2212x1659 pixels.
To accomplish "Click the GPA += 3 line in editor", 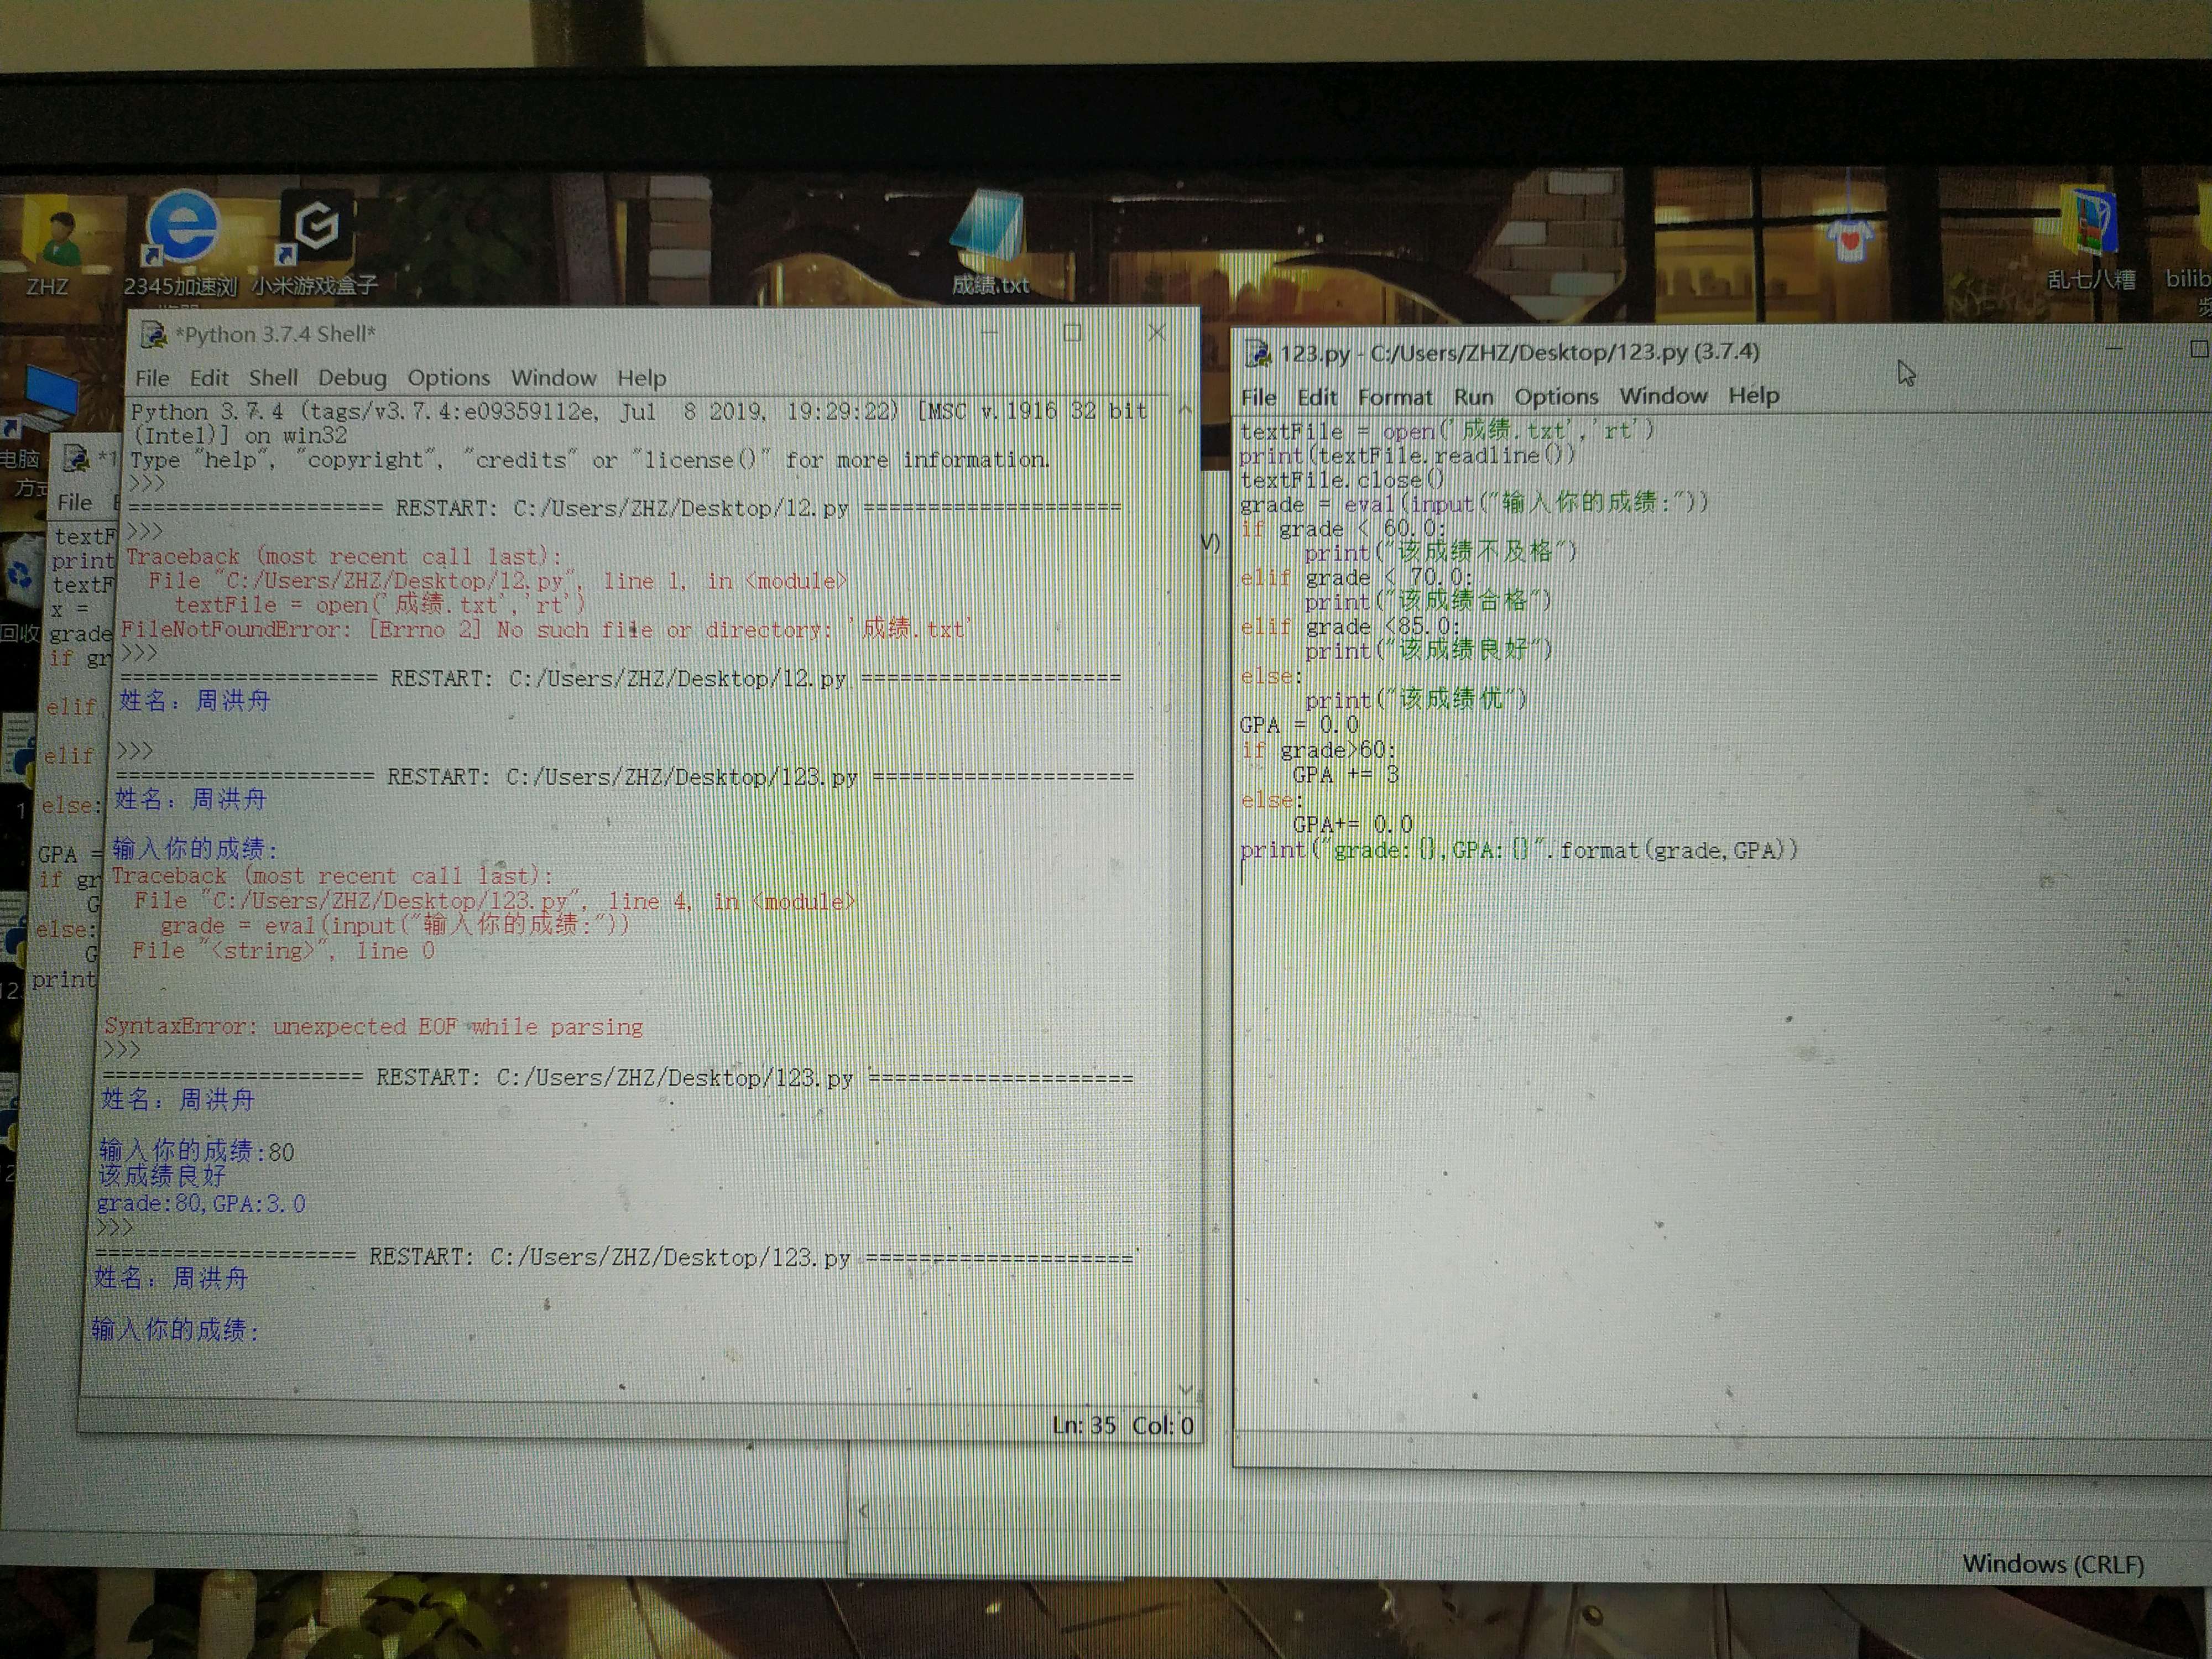I will coord(1345,775).
